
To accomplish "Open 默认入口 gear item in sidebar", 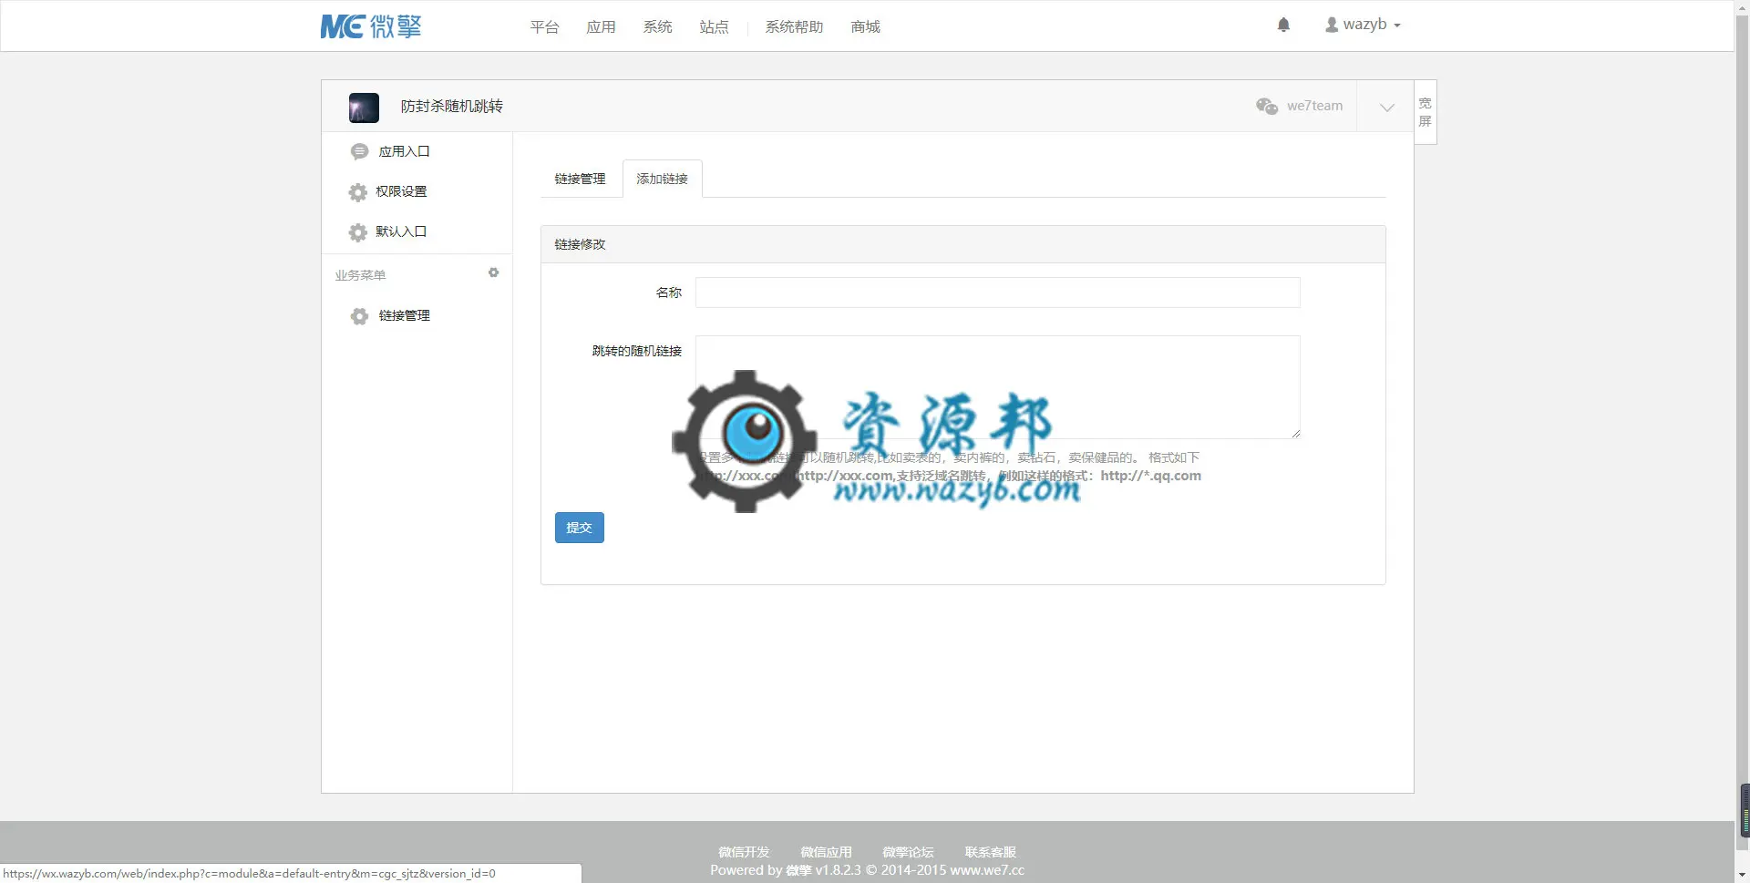I will click(388, 231).
